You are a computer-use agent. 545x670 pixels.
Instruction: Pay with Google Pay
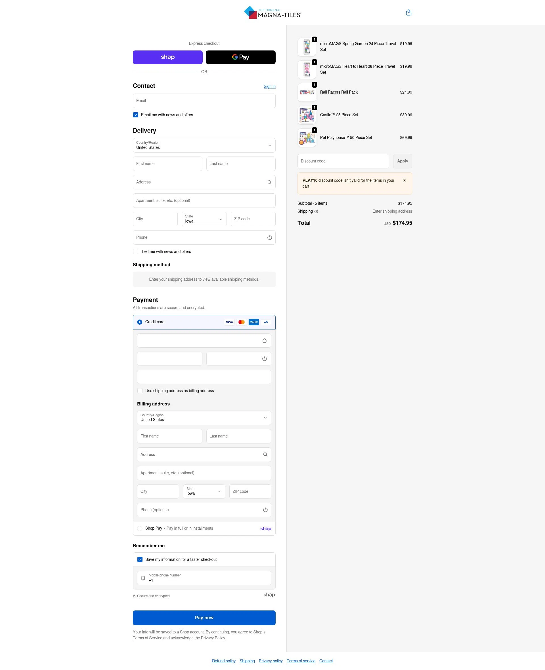240,57
